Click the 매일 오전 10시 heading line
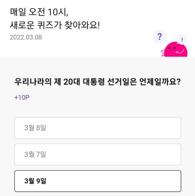 coord(39,12)
